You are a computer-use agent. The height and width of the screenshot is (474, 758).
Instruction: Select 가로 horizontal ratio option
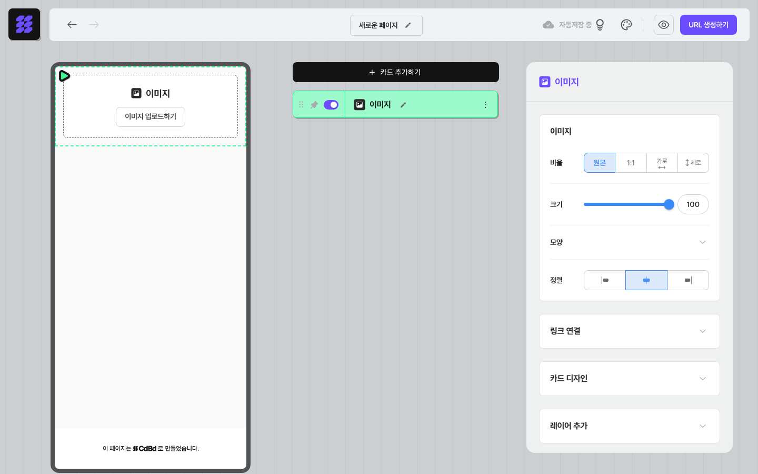pos(662,163)
